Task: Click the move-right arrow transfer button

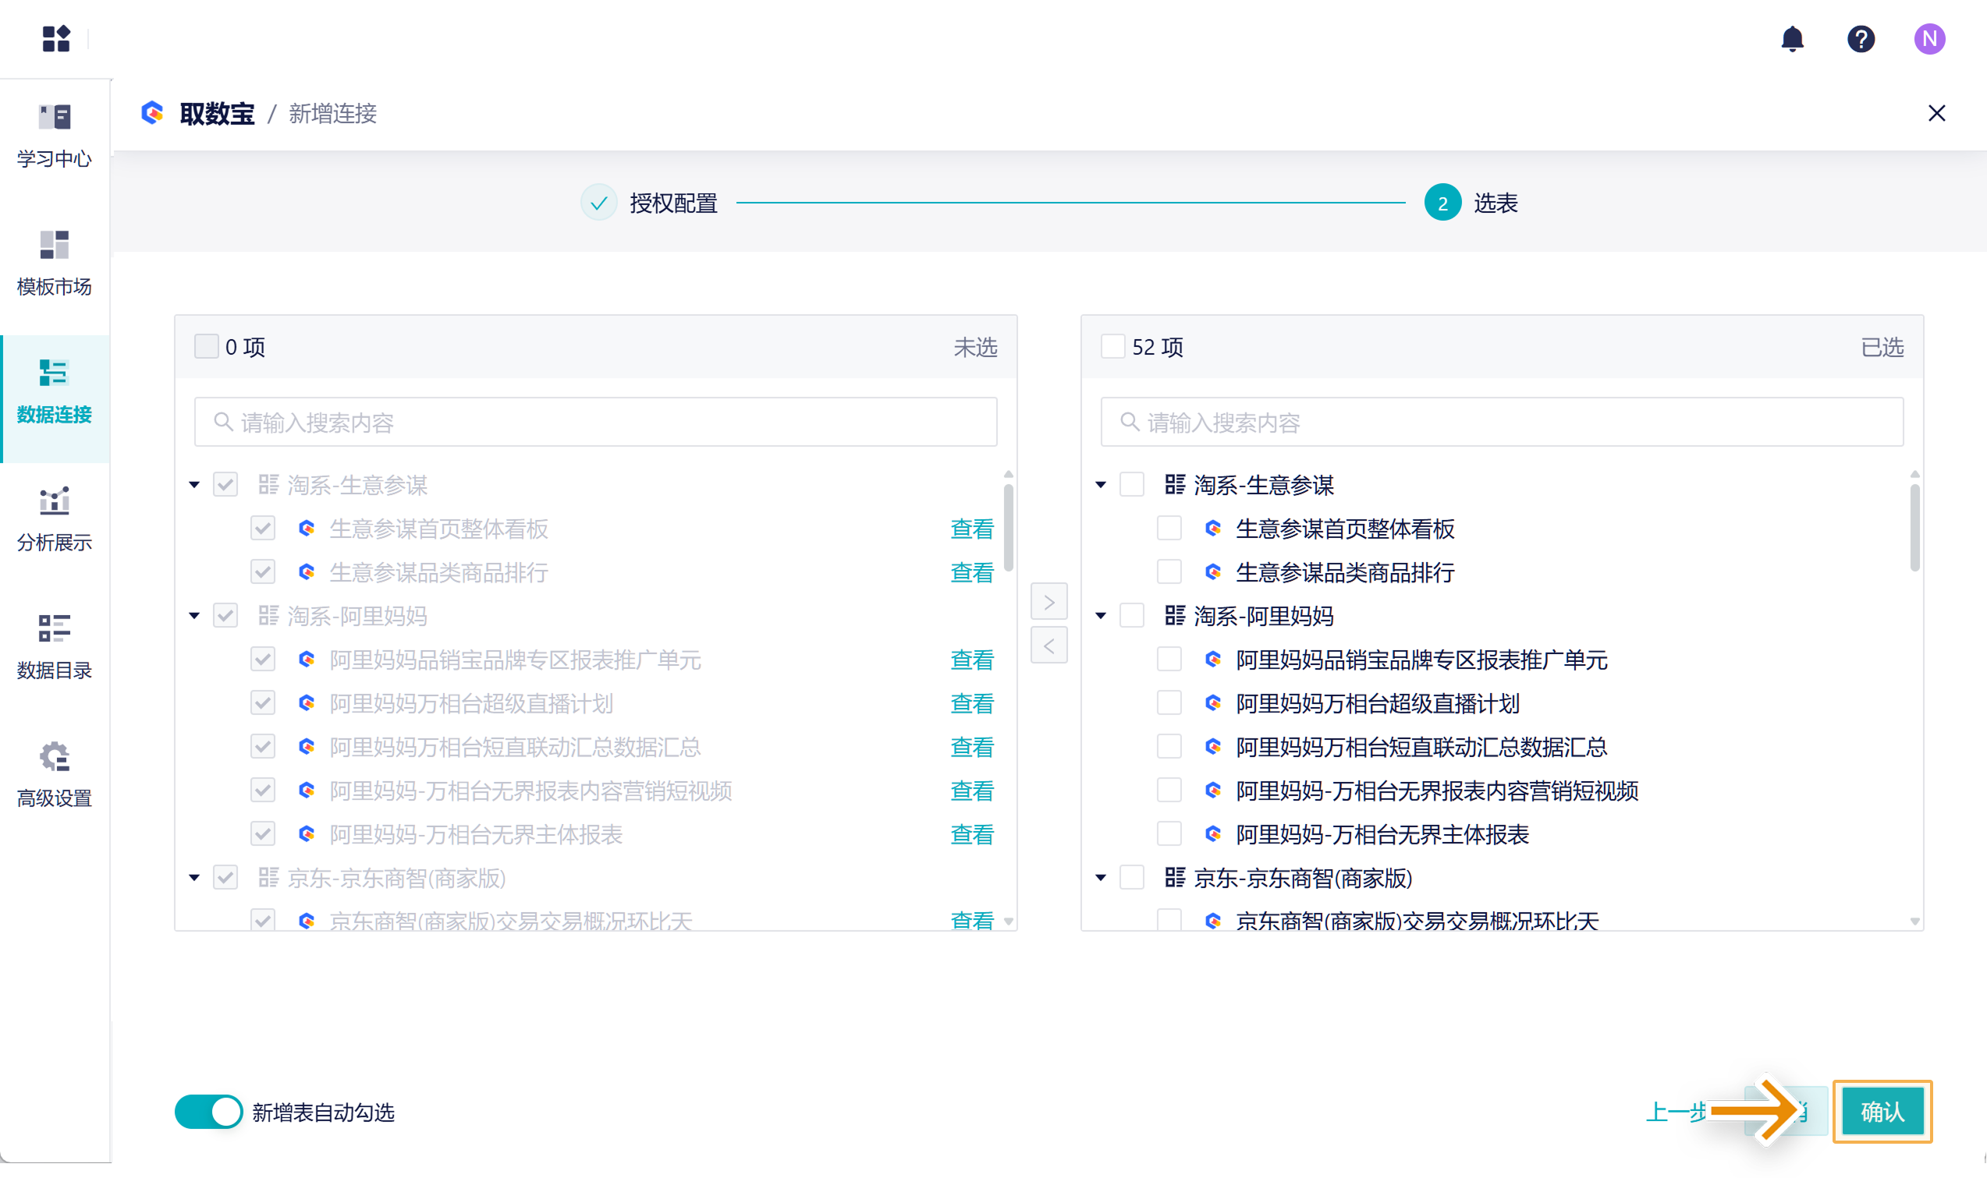Action: 1048,602
